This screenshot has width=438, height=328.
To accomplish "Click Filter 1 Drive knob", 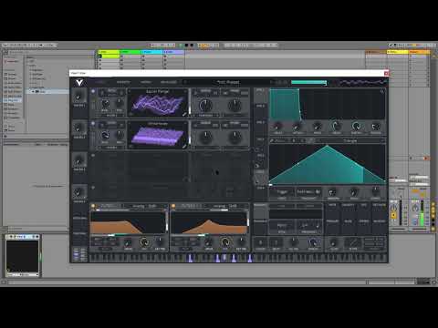I will (128, 242).
